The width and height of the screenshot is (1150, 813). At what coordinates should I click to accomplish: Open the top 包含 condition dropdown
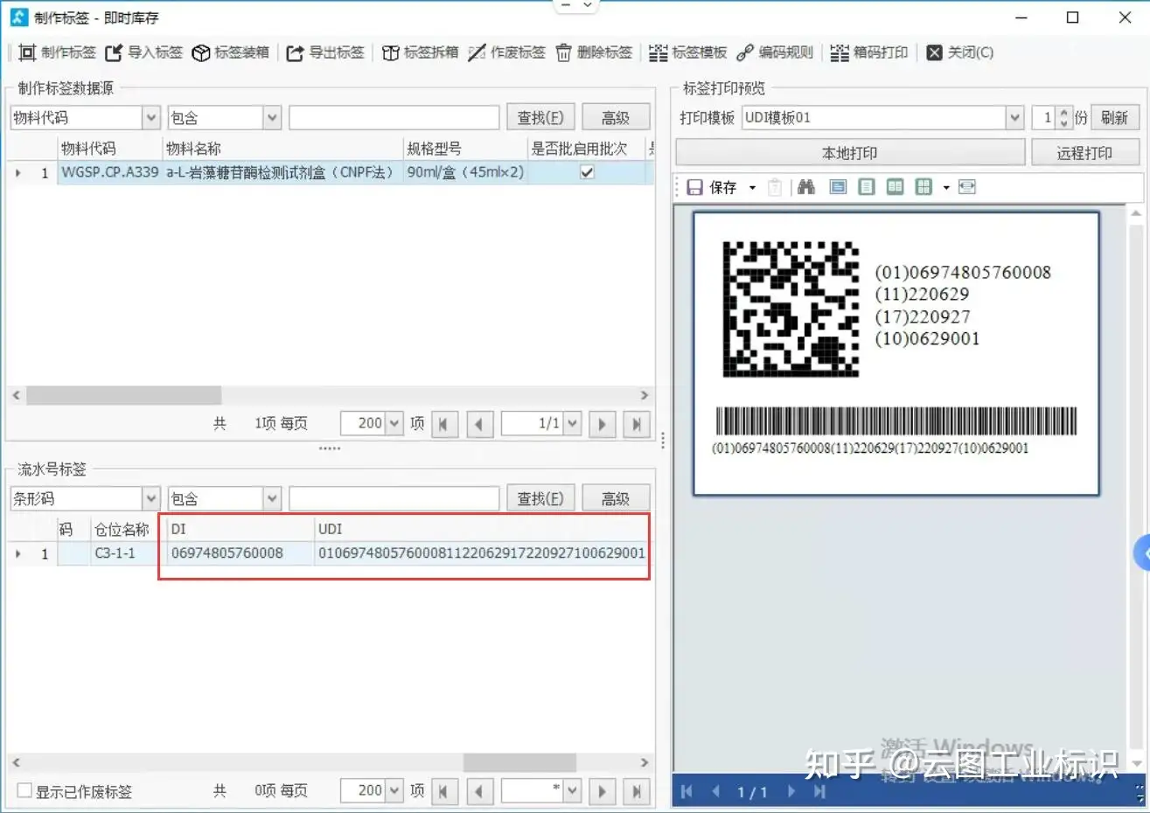[x=272, y=117]
